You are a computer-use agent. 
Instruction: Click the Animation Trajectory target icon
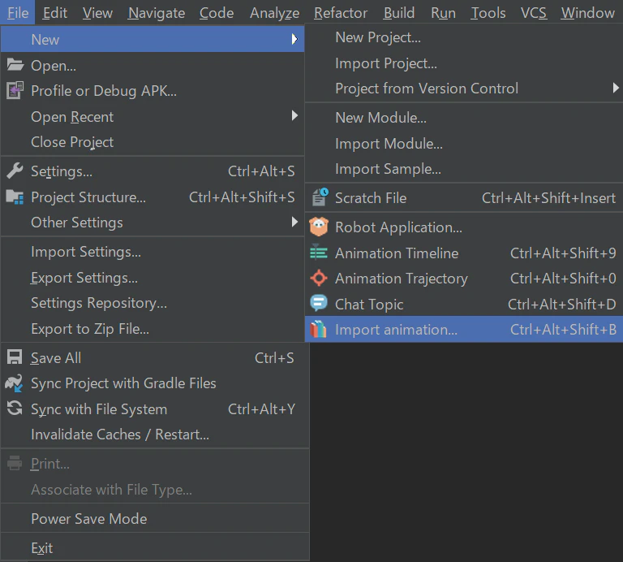pos(319,278)
